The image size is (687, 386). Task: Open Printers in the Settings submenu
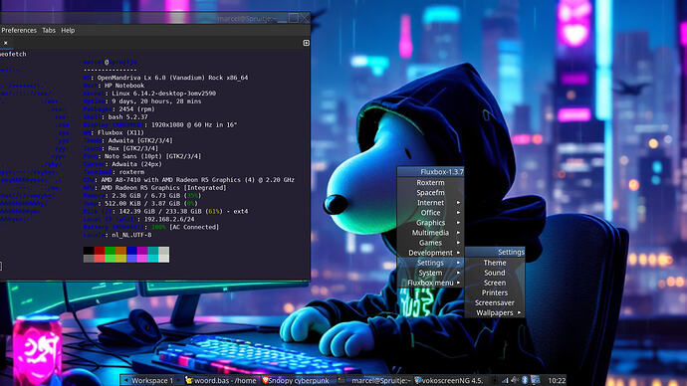click(x=495, y=292)
